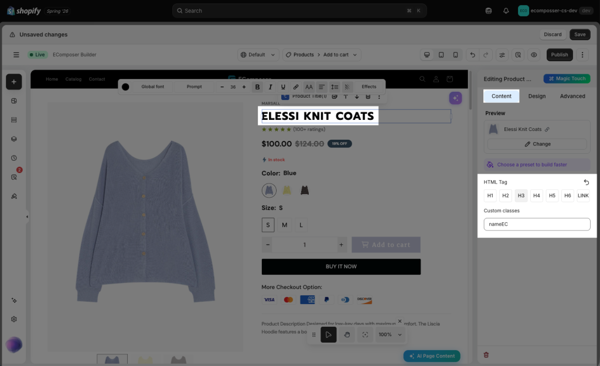This screenshot has width=600, height=366.
Task: Switch to the Design tab
Action: 537,96
